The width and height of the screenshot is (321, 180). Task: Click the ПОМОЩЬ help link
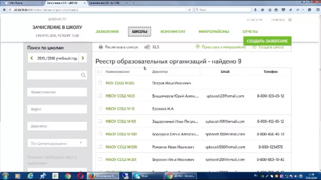pyautogui.click(x=278, y=20)
